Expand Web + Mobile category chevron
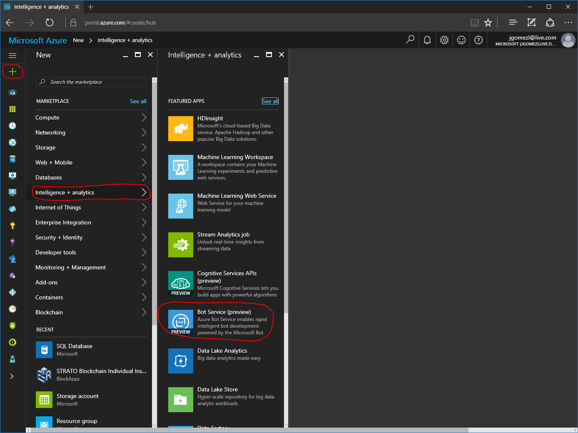Image resolution: width=578 pixels, height=433 pixels. 144,162
